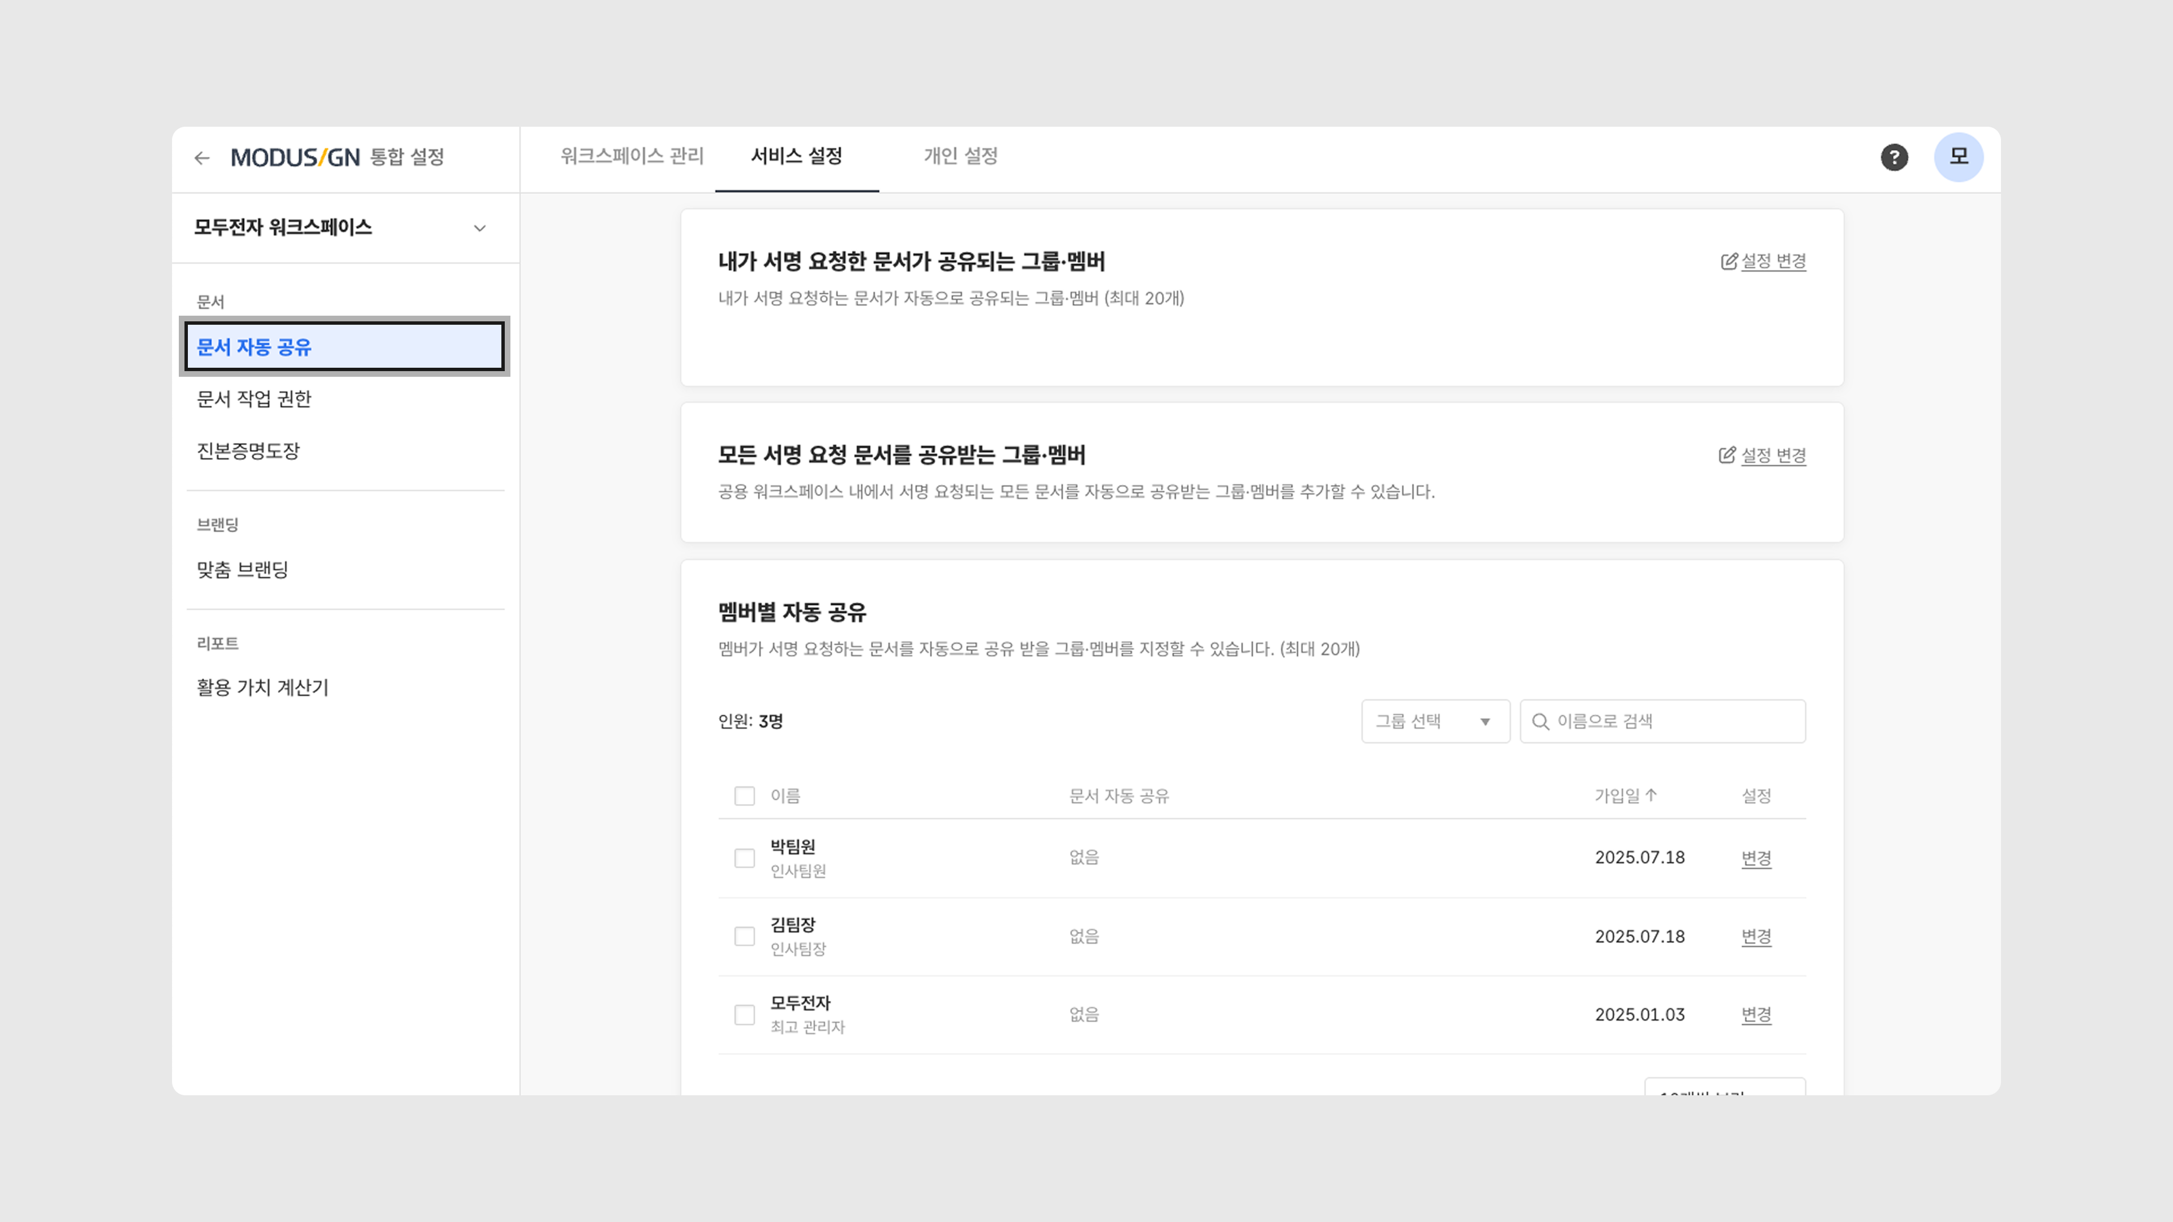Tick the checkbox for 박팀원

pos(744,859)
